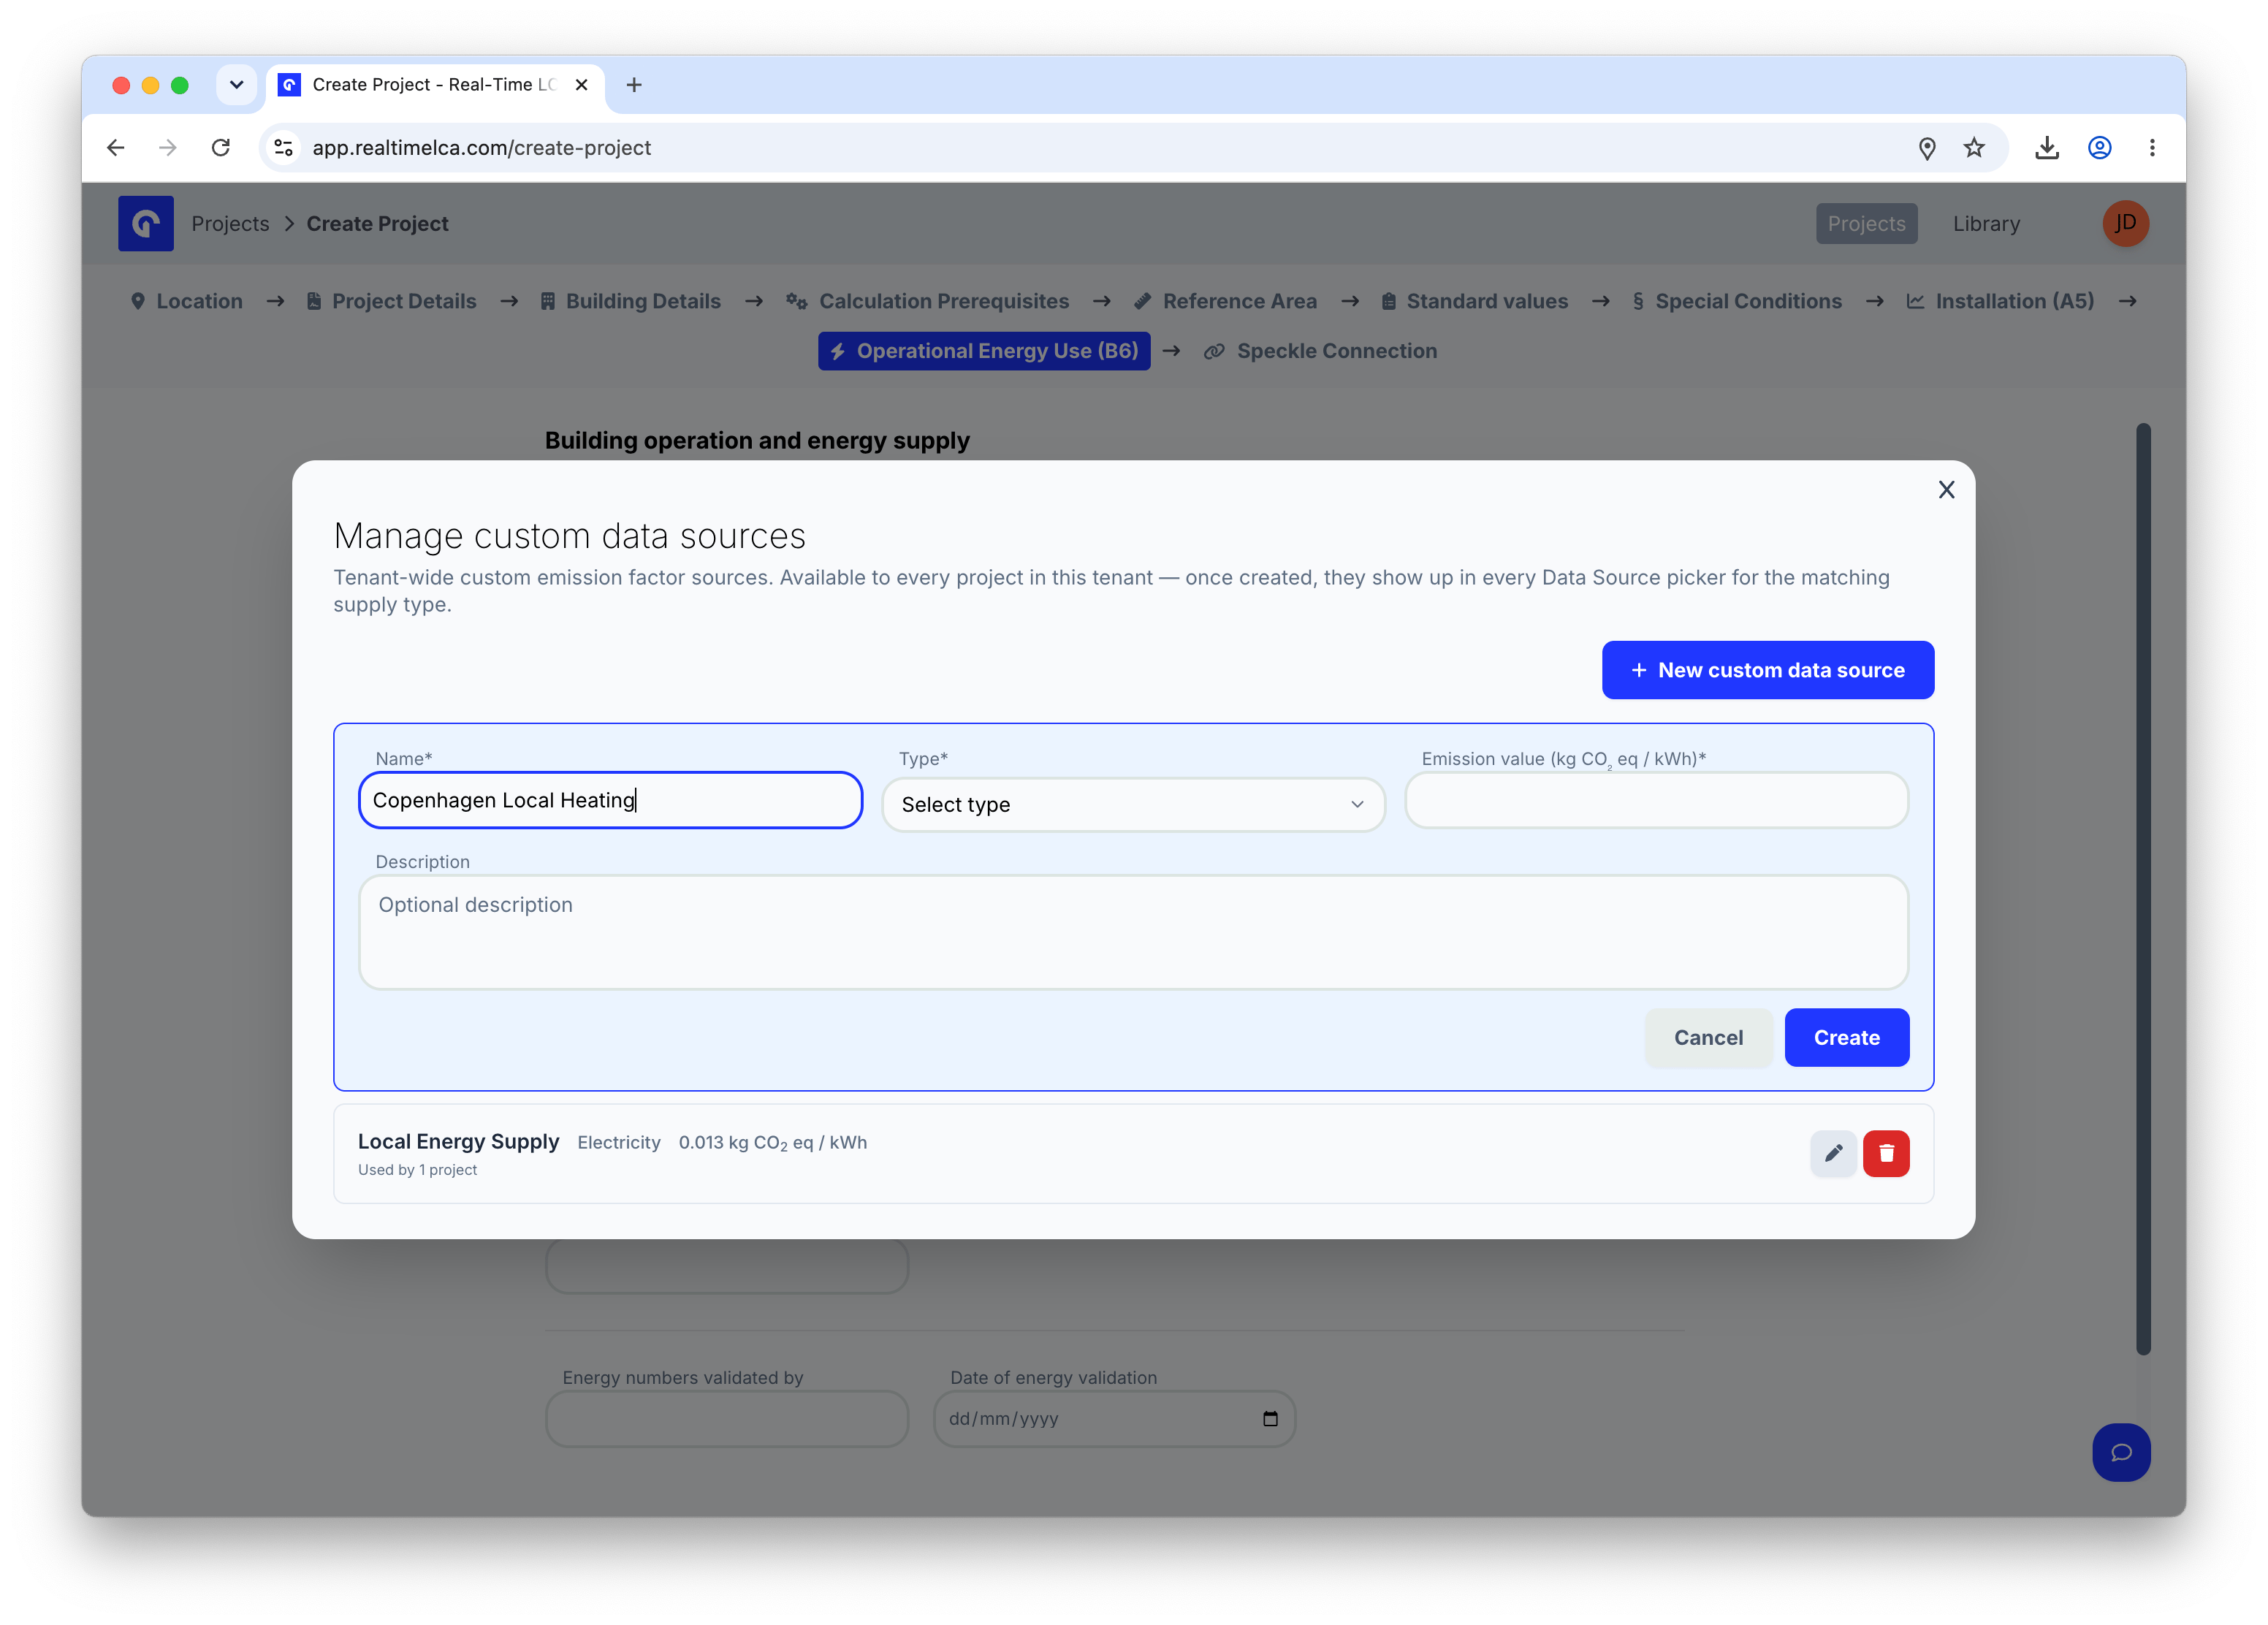This screenshot has height=1625, width=2268.
Task: Open a new browser tab
Action: point(634,85)
